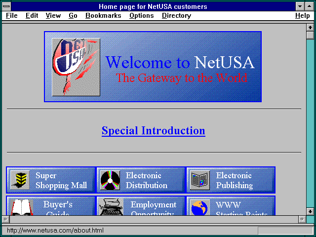Image resolution: width=316 pixels, height=237 pixels.
Task: Click the WWW Starting Points globe icon
Action: pyautogui.click(x=200, y=207)
